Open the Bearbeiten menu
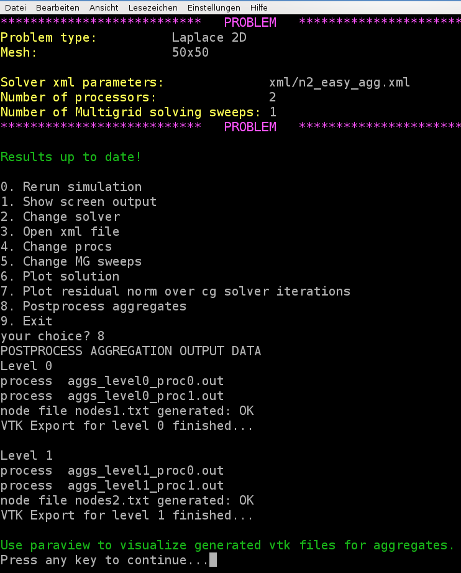Viewport: 461px width, 573px height. pos(57,7)
